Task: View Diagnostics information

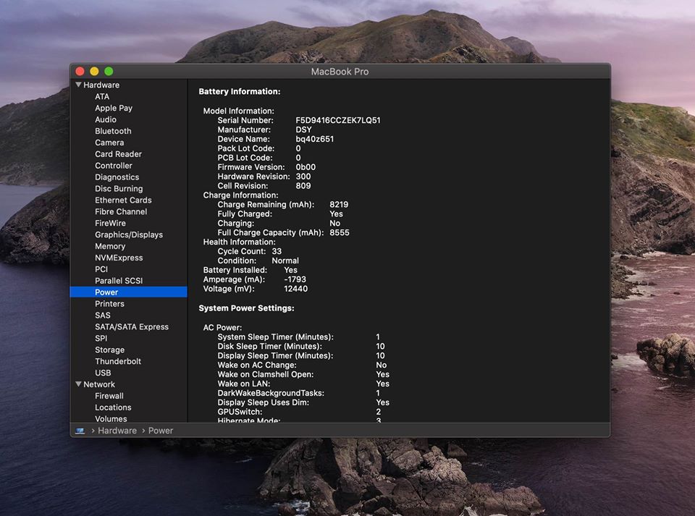Action: pyautogui.click(x=117, y=177)
